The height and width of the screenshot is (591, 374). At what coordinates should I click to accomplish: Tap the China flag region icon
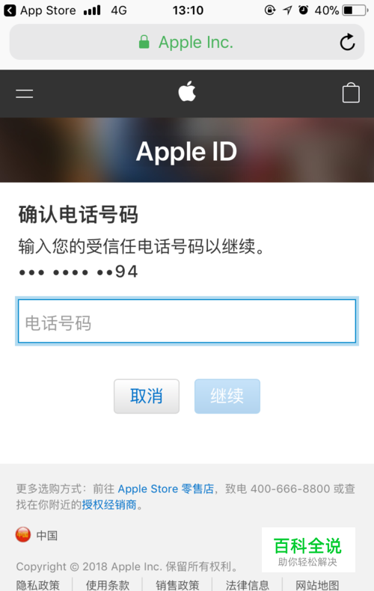[x=23, y=534]
